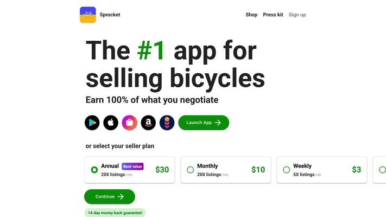Open the Apple App Store icon

click(x=111, y=123)
